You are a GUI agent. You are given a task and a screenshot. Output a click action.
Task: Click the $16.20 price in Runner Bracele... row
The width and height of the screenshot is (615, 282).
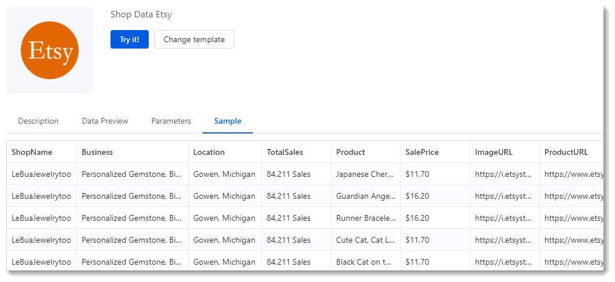(417, 218)
